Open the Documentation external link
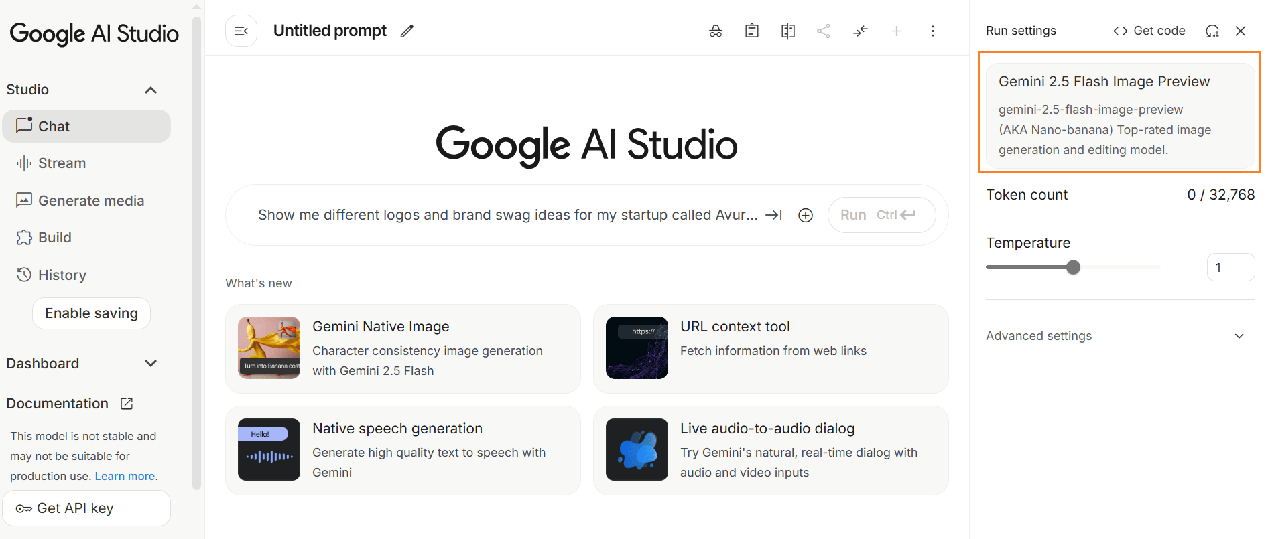The height and width of the screenshot is (539, 1268). pos(70,404)
